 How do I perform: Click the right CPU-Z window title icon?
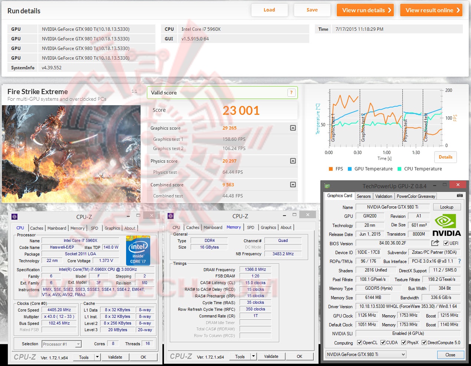click(x=171, y=216)
